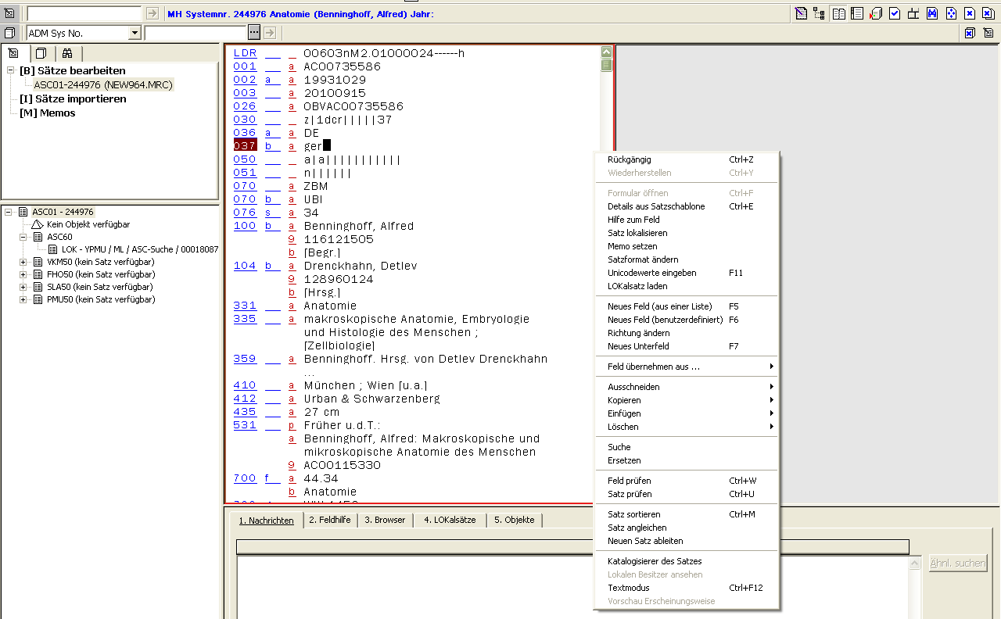Click the edit-record pencil toolbar icon

pyautogui.click(x=801, y=13)
